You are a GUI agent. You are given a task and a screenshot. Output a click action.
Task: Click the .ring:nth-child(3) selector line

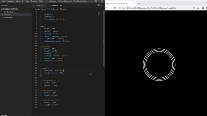(50, 100)
